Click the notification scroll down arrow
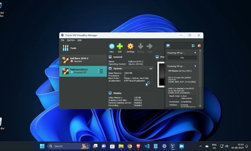Viewport: 251px width, 151px height. click(200, 106)
